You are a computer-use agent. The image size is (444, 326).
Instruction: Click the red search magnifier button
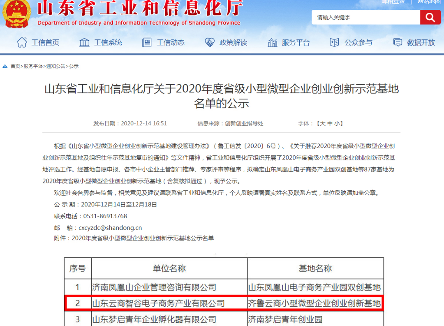tap(430, 17)
